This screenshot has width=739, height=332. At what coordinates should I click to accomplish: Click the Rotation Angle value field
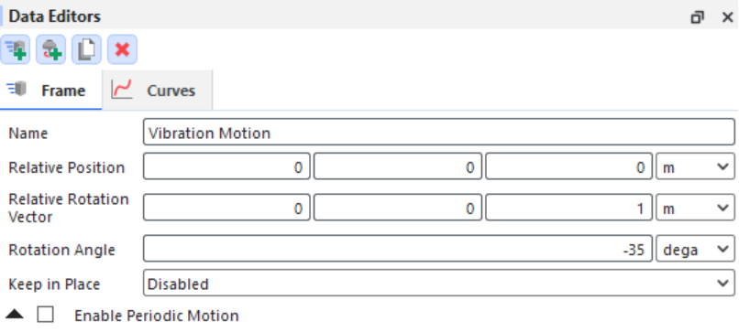(398, 248)
